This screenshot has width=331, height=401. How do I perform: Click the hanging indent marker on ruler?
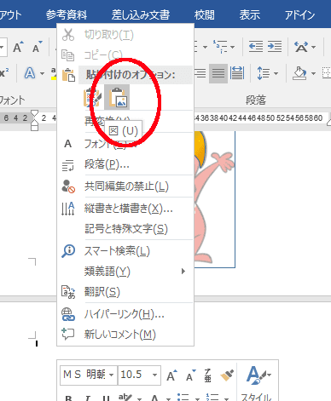pos(34,122)
